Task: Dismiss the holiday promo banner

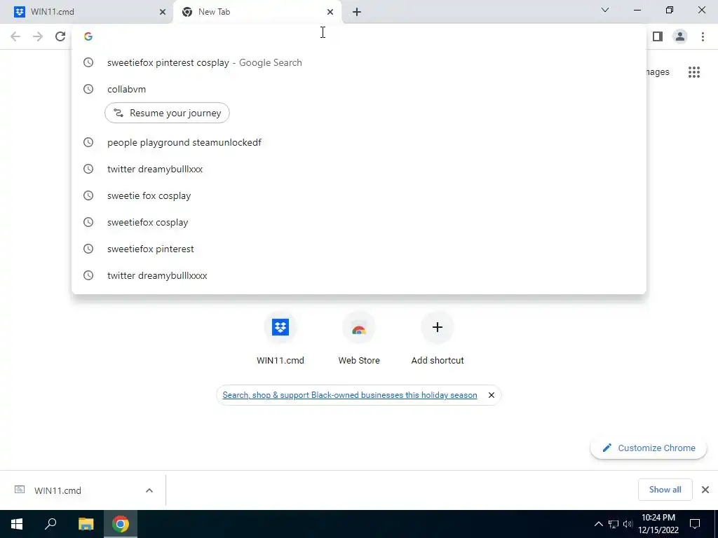Action: (x=492, y=395)
